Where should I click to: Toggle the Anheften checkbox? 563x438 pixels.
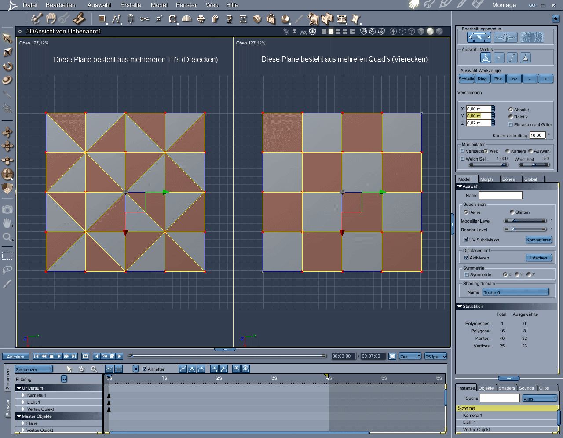click(145, 369)
